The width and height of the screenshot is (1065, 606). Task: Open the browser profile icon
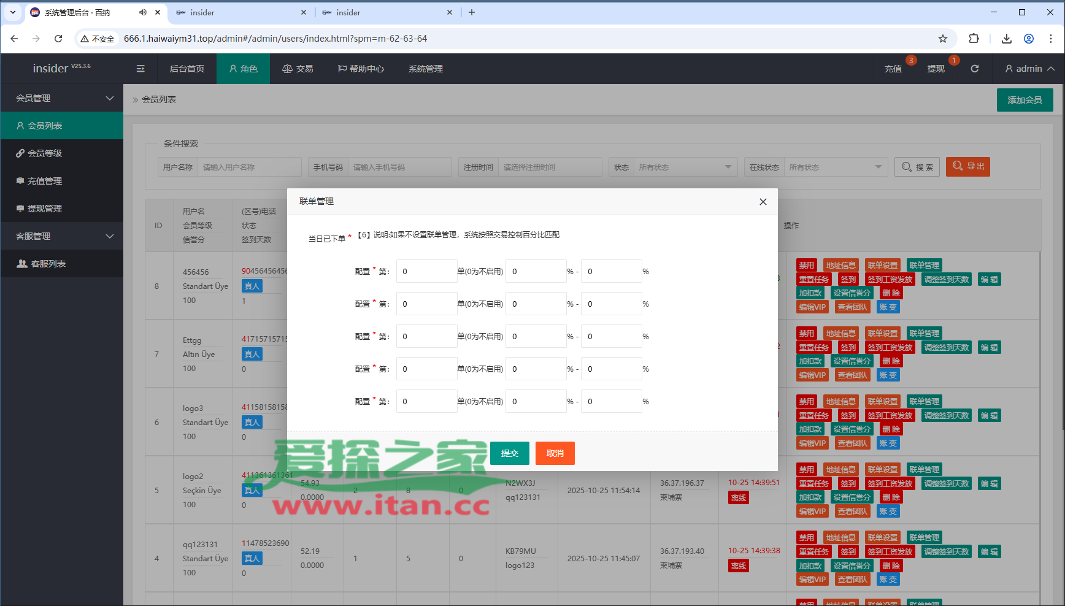[x=1029, y=39]
